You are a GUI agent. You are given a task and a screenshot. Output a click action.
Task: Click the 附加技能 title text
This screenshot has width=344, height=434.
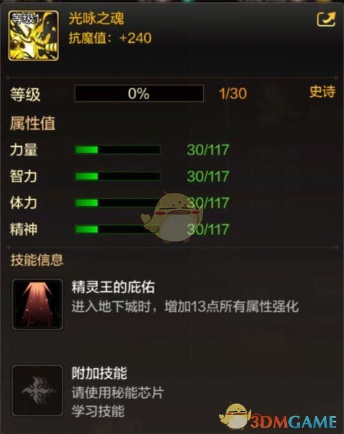pos(99,373)
